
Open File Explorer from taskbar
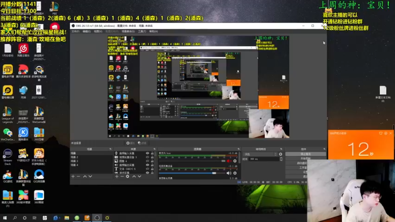67,218
